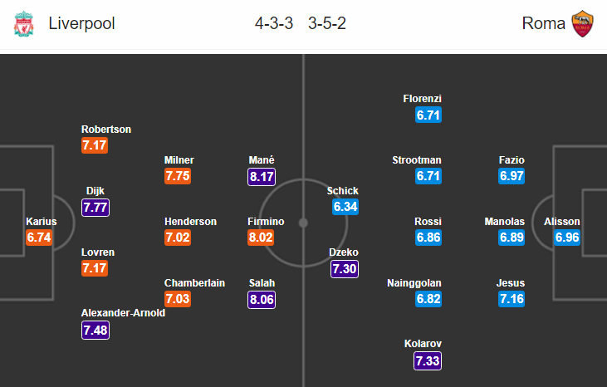Click Firmino's 8.02 rating badge
The image size is (607, 387).
(x=261, y=238)
